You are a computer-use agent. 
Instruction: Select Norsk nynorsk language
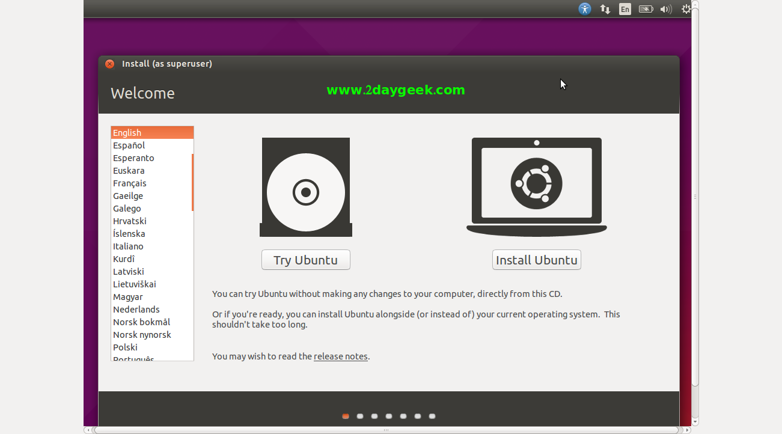tap(151, 335)
